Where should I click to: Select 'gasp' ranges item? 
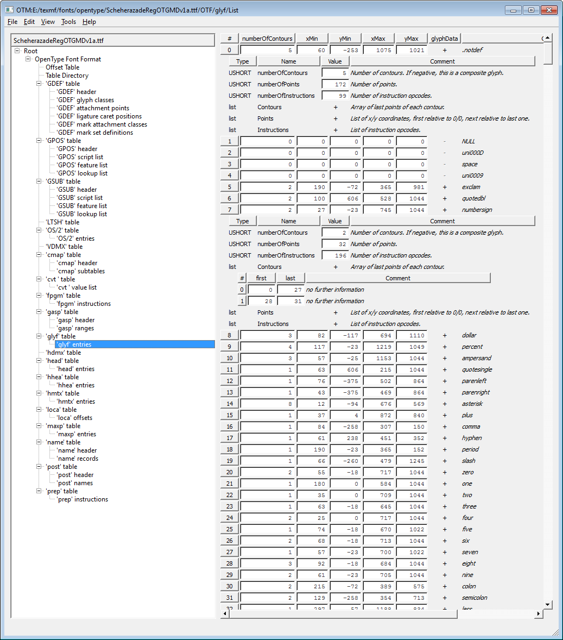point(75,329)
